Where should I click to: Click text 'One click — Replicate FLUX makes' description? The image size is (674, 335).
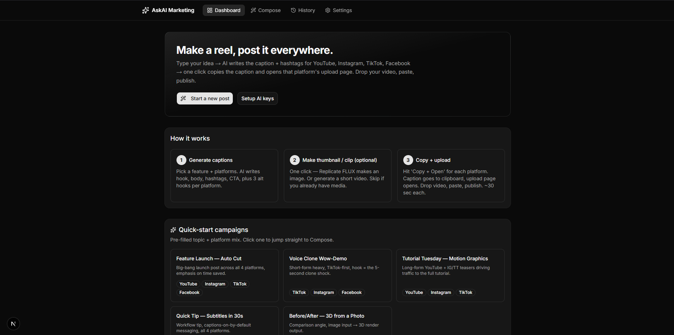337,178
